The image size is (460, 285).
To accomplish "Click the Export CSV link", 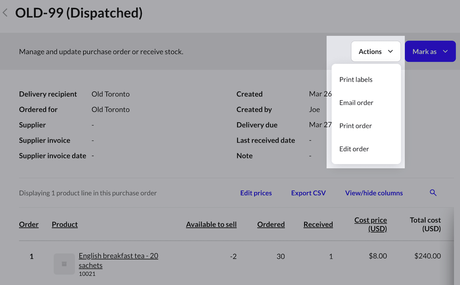I will pos(308,193).
